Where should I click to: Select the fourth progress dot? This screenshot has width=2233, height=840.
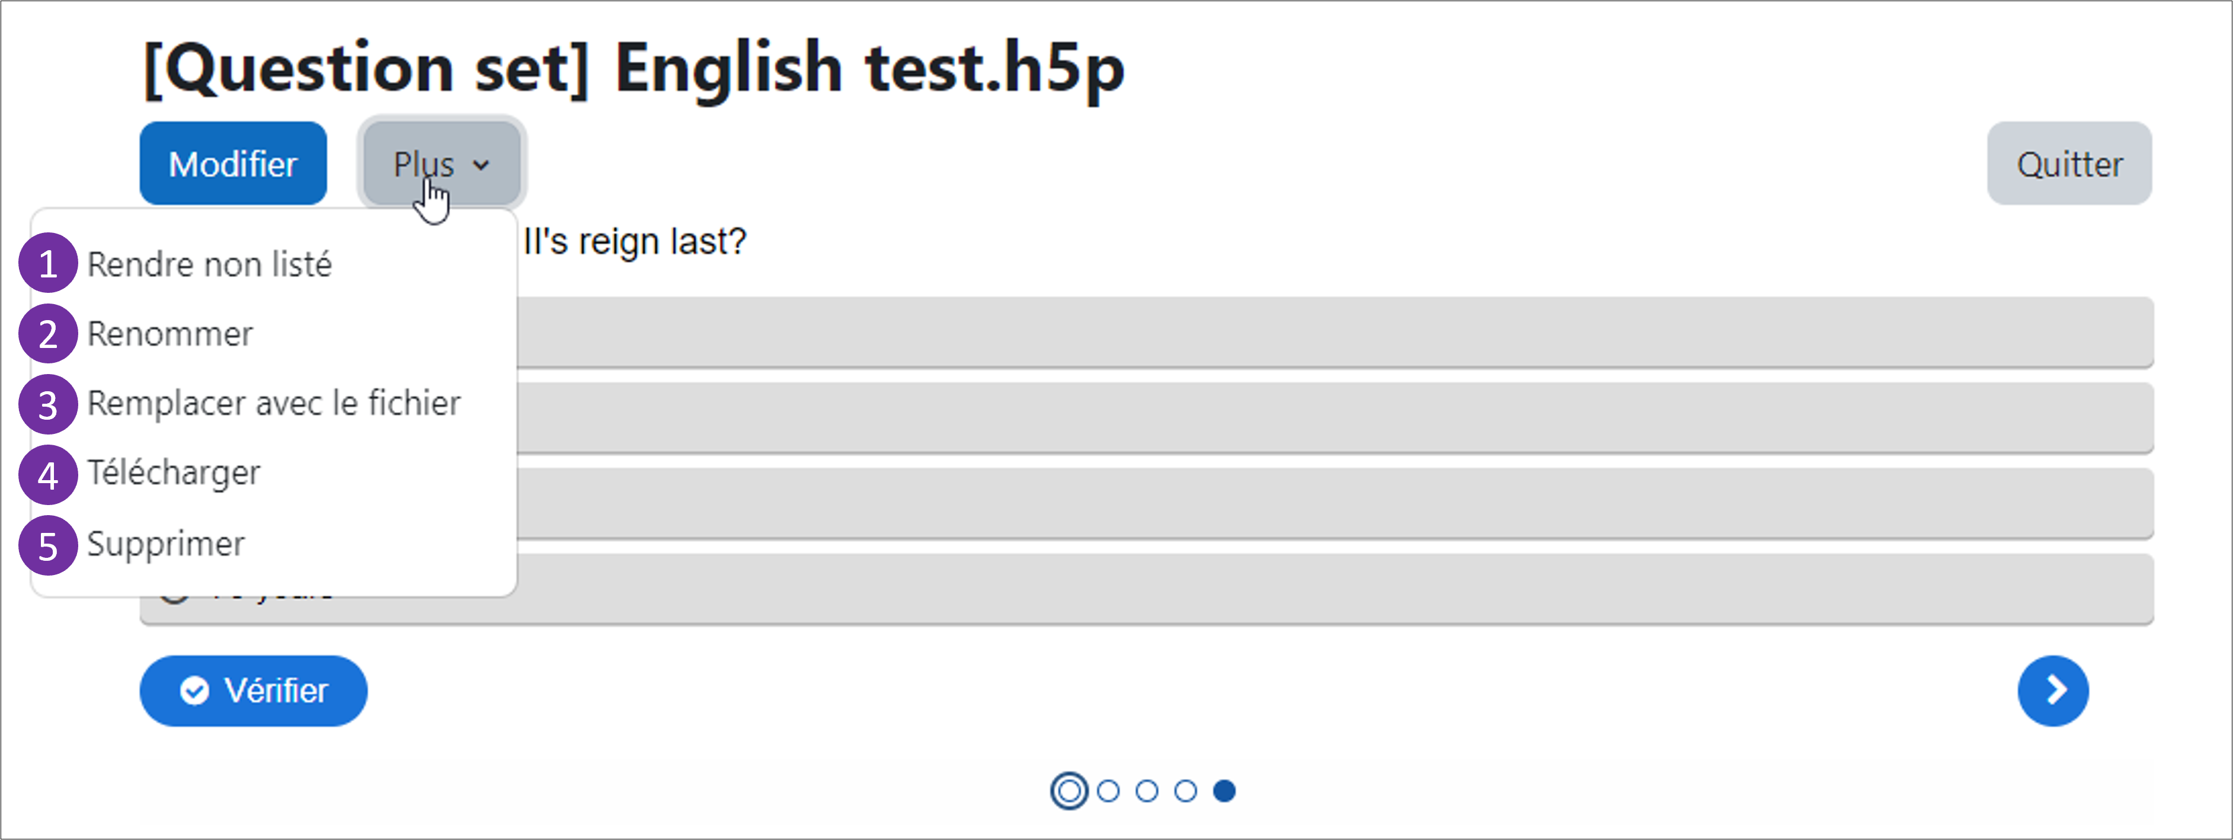(1185, 791)
